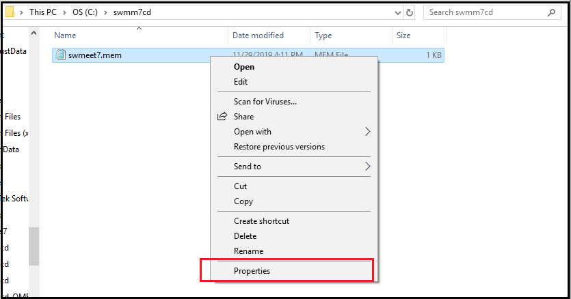The image size is (571, 299).
Task: Click the Share icon in context menu
Action: [222, 117]
